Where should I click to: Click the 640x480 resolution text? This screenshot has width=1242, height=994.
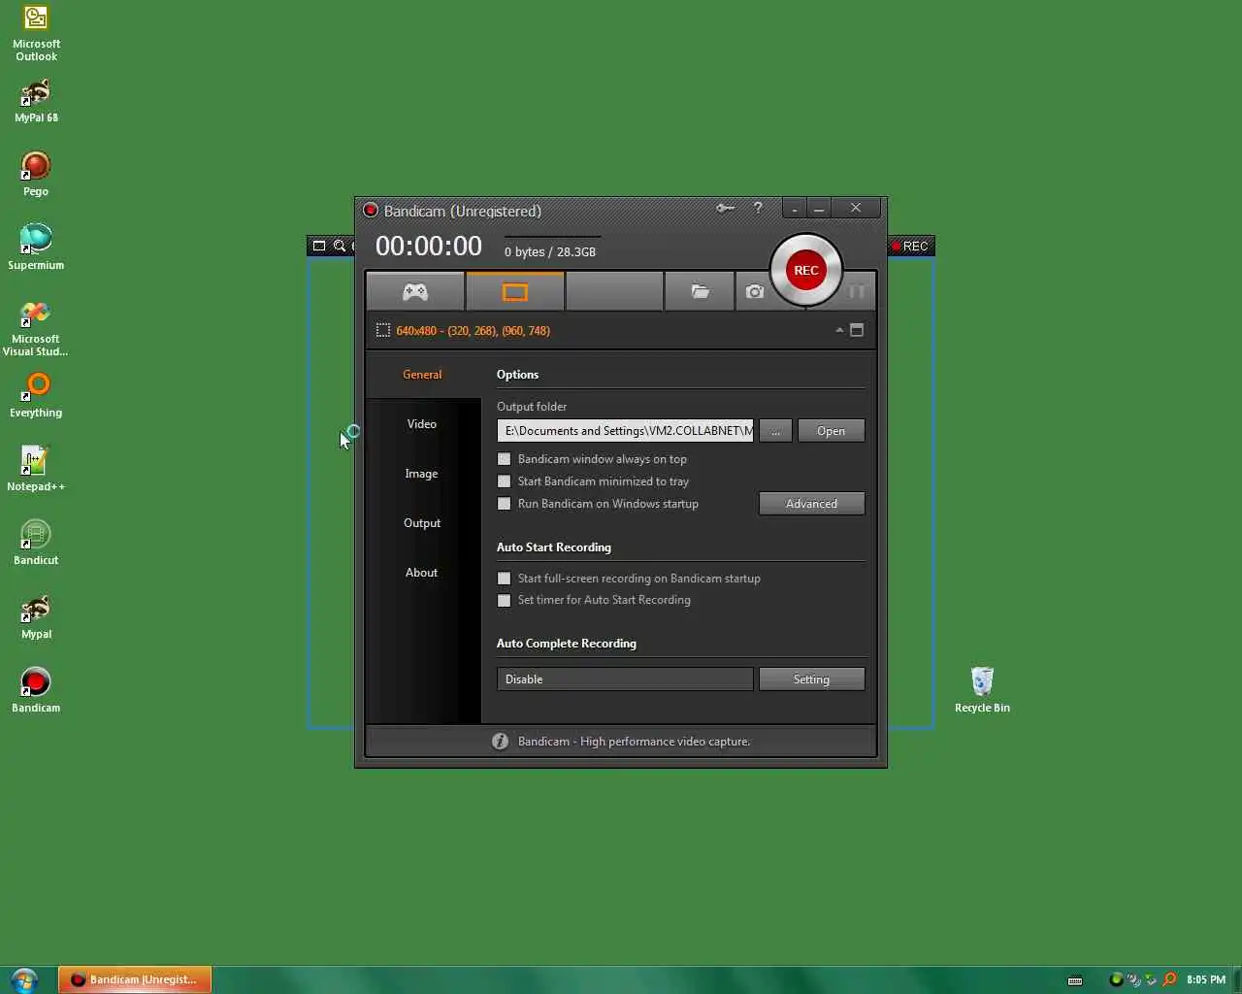(473, 331)
